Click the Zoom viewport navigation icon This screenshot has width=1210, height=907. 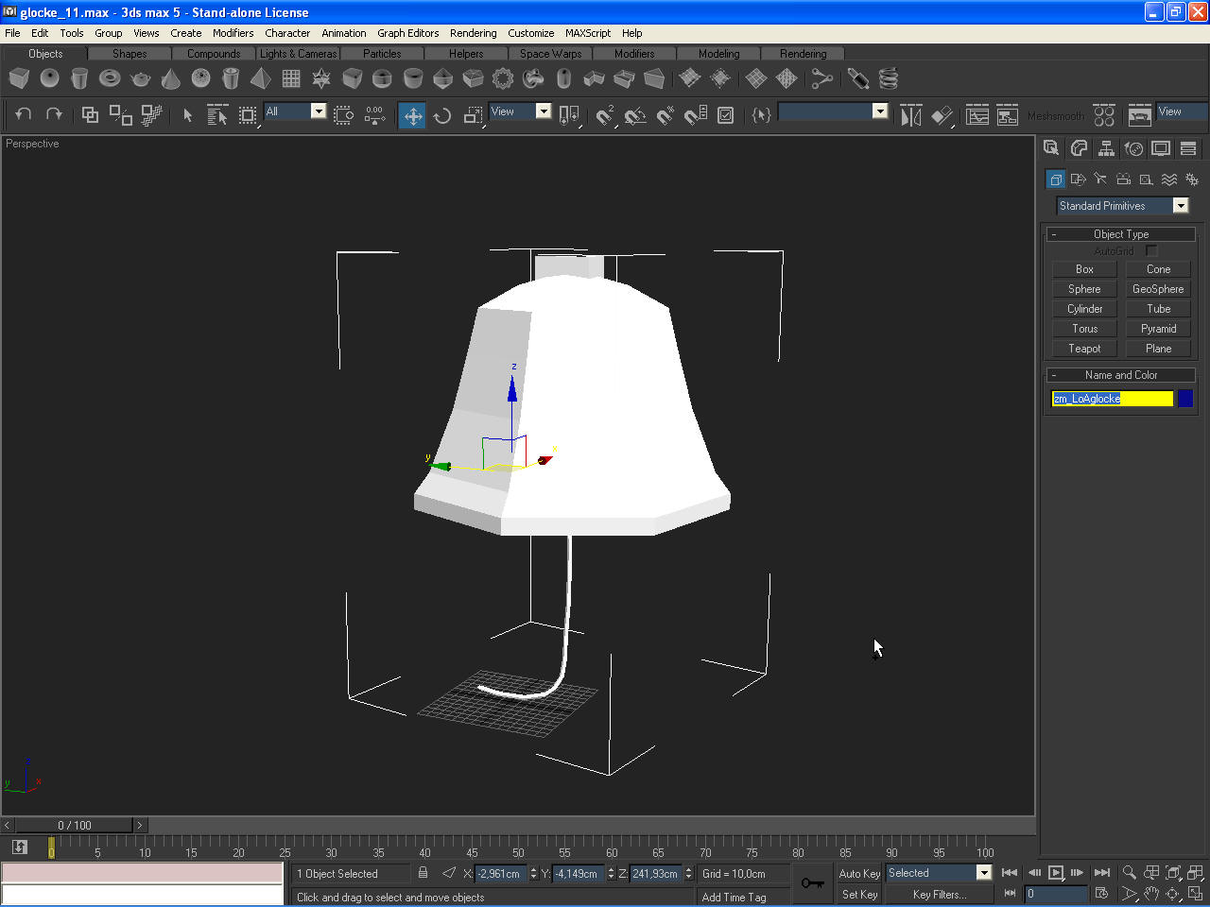tap(1129, 873)
